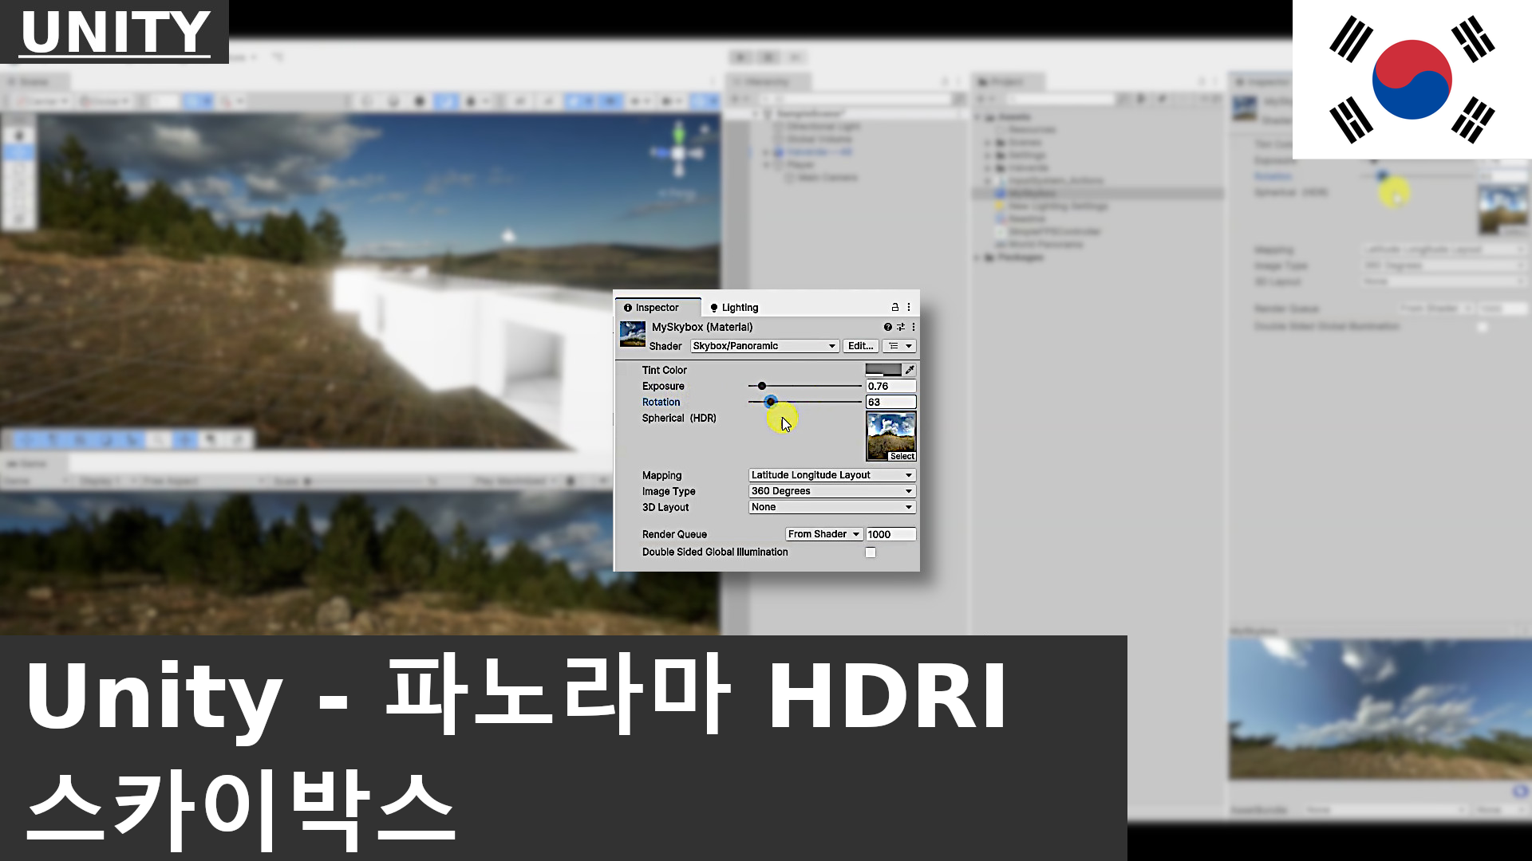
Task: Open the Image Type 360 Degrees dropdown
Action: [832, 491]
